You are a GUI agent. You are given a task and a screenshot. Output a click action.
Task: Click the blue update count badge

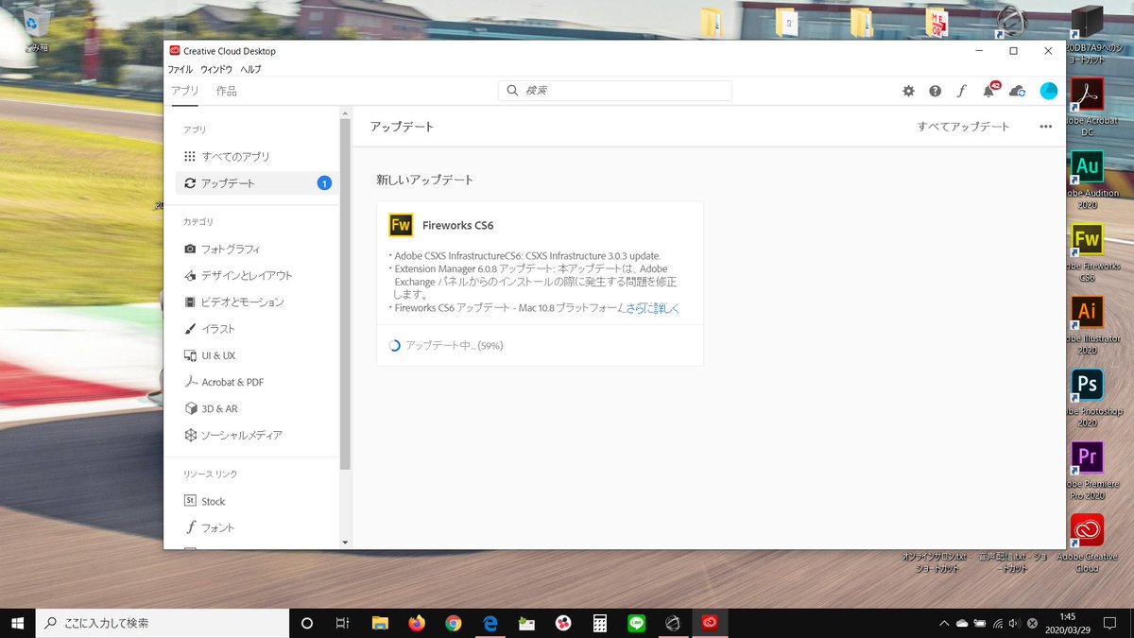click(x=324, y=183)
